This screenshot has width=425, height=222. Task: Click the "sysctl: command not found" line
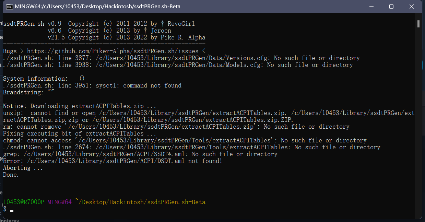(92, 85)
